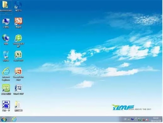The height and width of the screenshot is (123, 163).
Task: Select the Taobao orange shortcut icon
Action: 19,21
